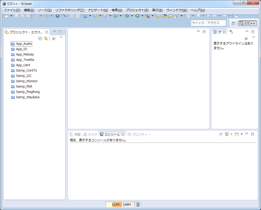Click the garbage collector trash icon

click(x=138, y=204)
